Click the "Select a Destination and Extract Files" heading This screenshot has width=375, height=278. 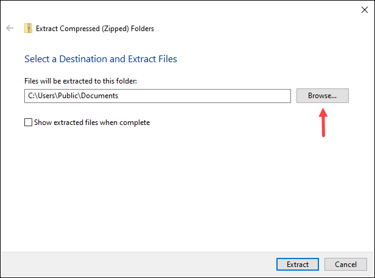(100, 59)
